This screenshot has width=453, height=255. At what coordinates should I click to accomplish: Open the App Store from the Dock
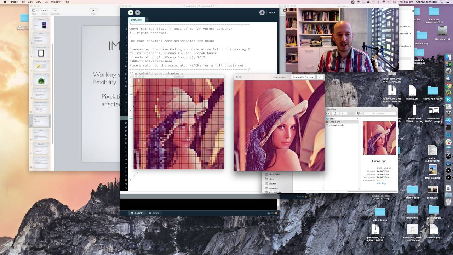pos(448,121)
